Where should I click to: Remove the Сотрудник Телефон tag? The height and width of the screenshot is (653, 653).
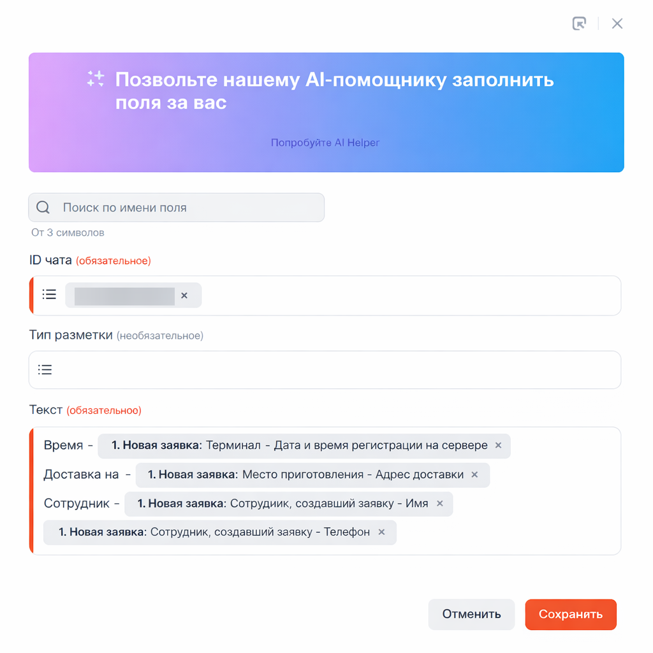click(381, 532)
